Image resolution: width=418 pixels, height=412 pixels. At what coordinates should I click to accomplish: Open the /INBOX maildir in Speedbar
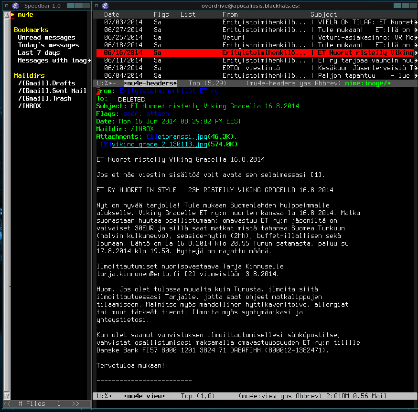click(29, 106)
